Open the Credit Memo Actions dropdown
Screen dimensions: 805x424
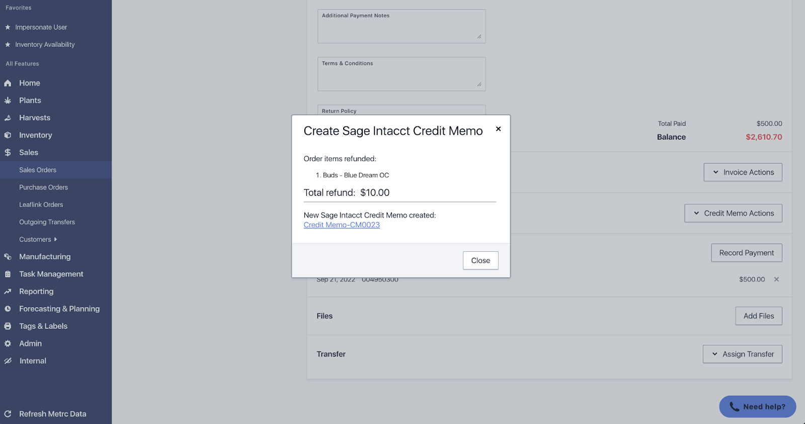pyautogui.click(x=733, y=214)
